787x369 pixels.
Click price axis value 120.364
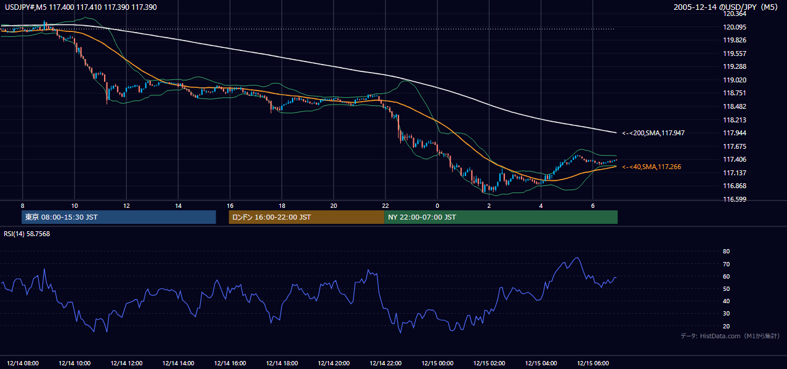(x=734, y=14)
